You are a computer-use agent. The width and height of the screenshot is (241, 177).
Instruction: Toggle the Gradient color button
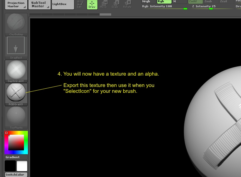[16, 157]
